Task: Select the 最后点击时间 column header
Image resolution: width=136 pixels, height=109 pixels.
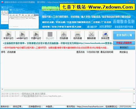Action: point(107,52)
